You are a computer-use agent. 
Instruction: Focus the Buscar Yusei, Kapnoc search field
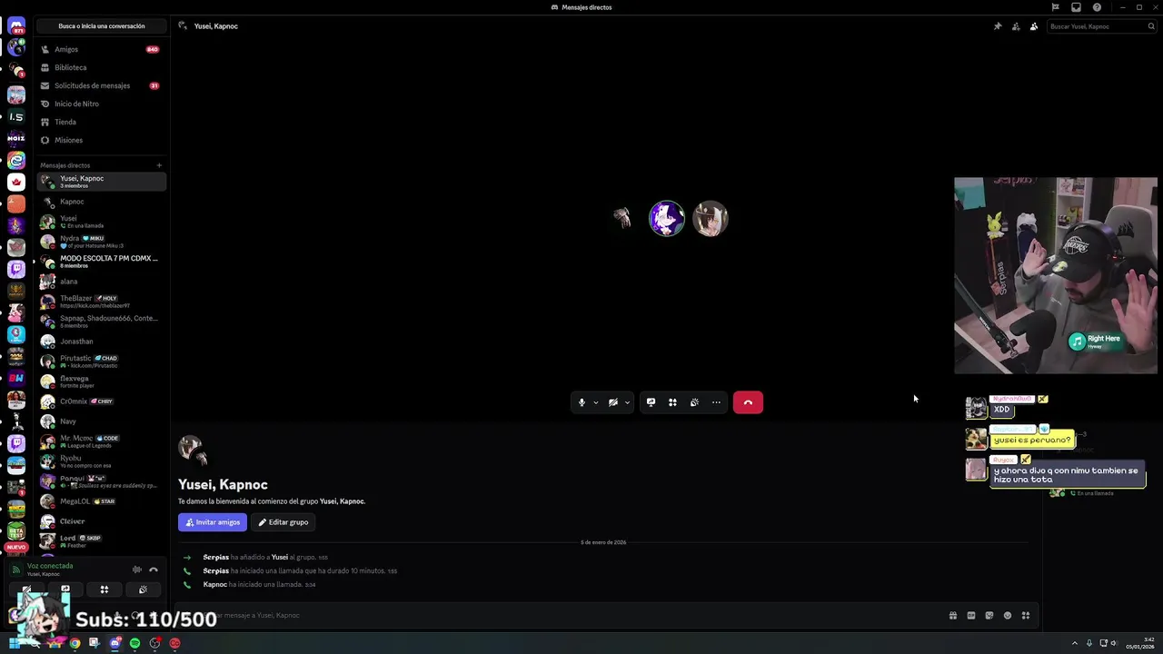tap(1100, 26)
